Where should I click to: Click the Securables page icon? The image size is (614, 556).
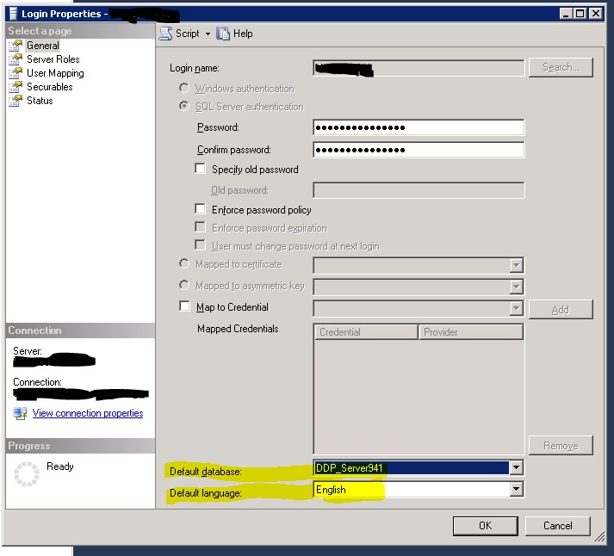pyautogui.click(x=16, y=87)
